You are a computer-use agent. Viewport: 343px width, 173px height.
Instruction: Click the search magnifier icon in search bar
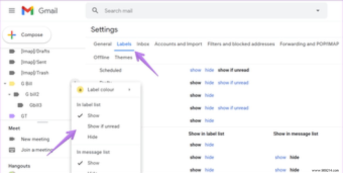click(x=95, y=10)
